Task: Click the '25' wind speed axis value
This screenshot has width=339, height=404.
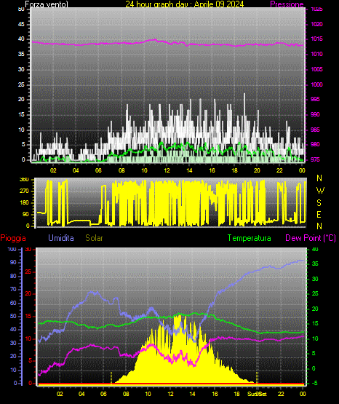Action: click(x=21, y=84)
